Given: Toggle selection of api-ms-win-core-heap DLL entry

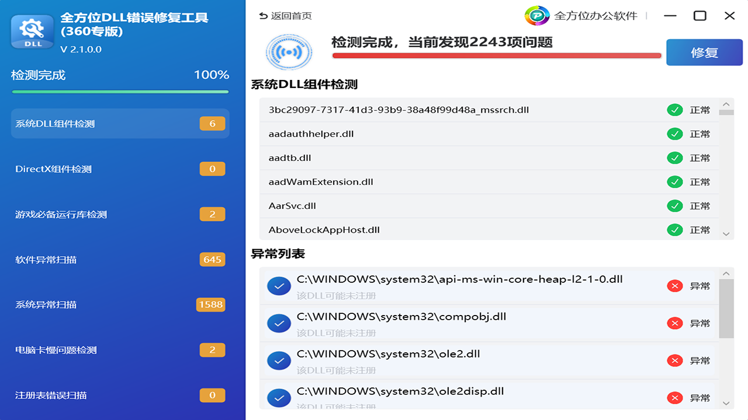Looking at the screenshot, I should pyautogui.click(x=279, y=286).
